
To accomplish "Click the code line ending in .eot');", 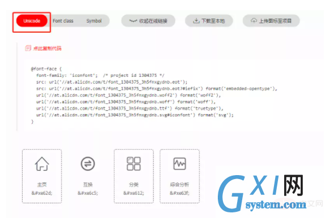I will [112, 82].
